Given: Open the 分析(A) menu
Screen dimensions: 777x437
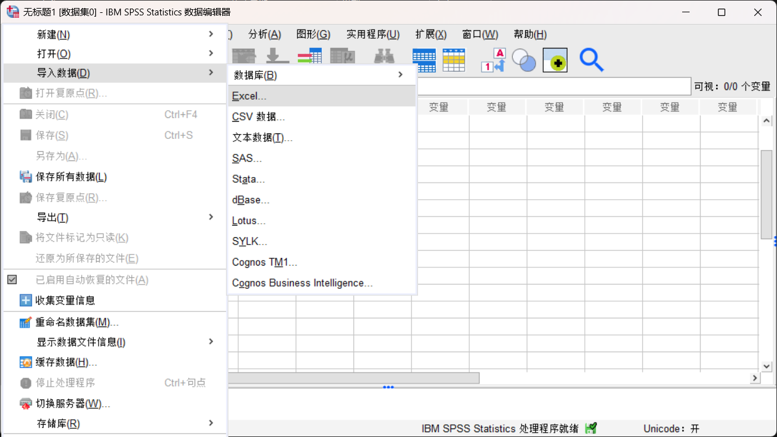Looking at the screenshot, I should (265, 34).
